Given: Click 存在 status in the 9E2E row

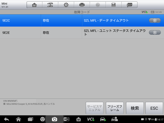Looking at the screenshot, I should coord(46,33).
